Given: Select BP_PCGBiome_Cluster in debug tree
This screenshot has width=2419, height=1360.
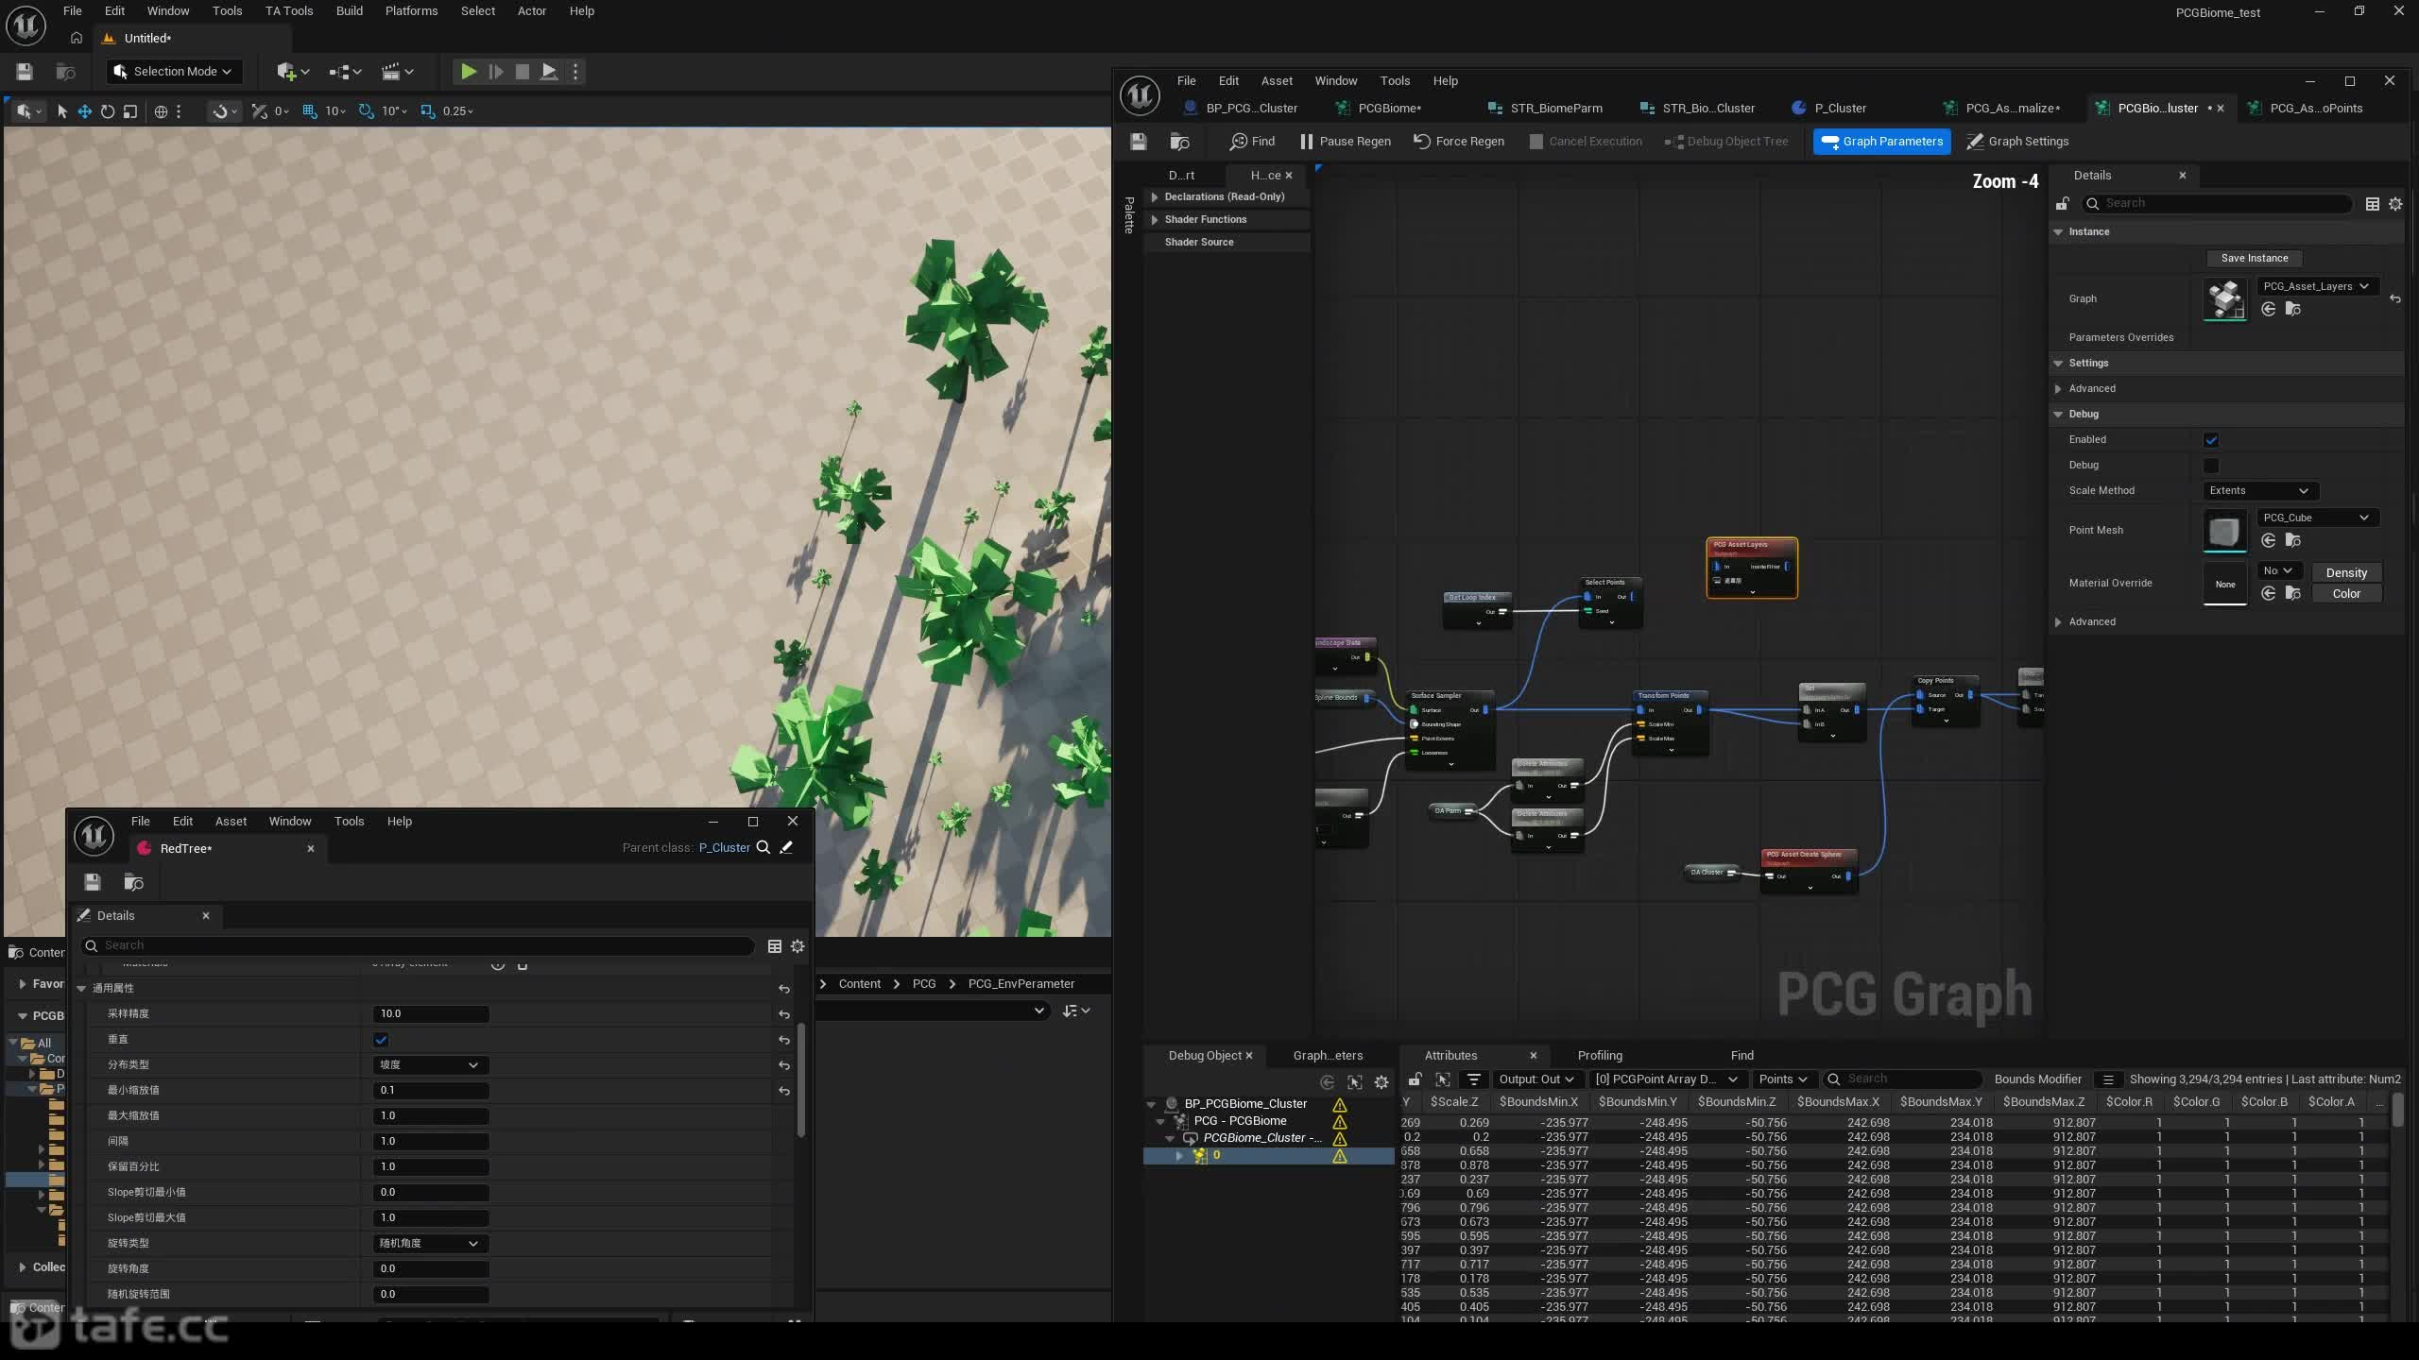Looking at the screenshot, I should (x=1245, y=1104).
